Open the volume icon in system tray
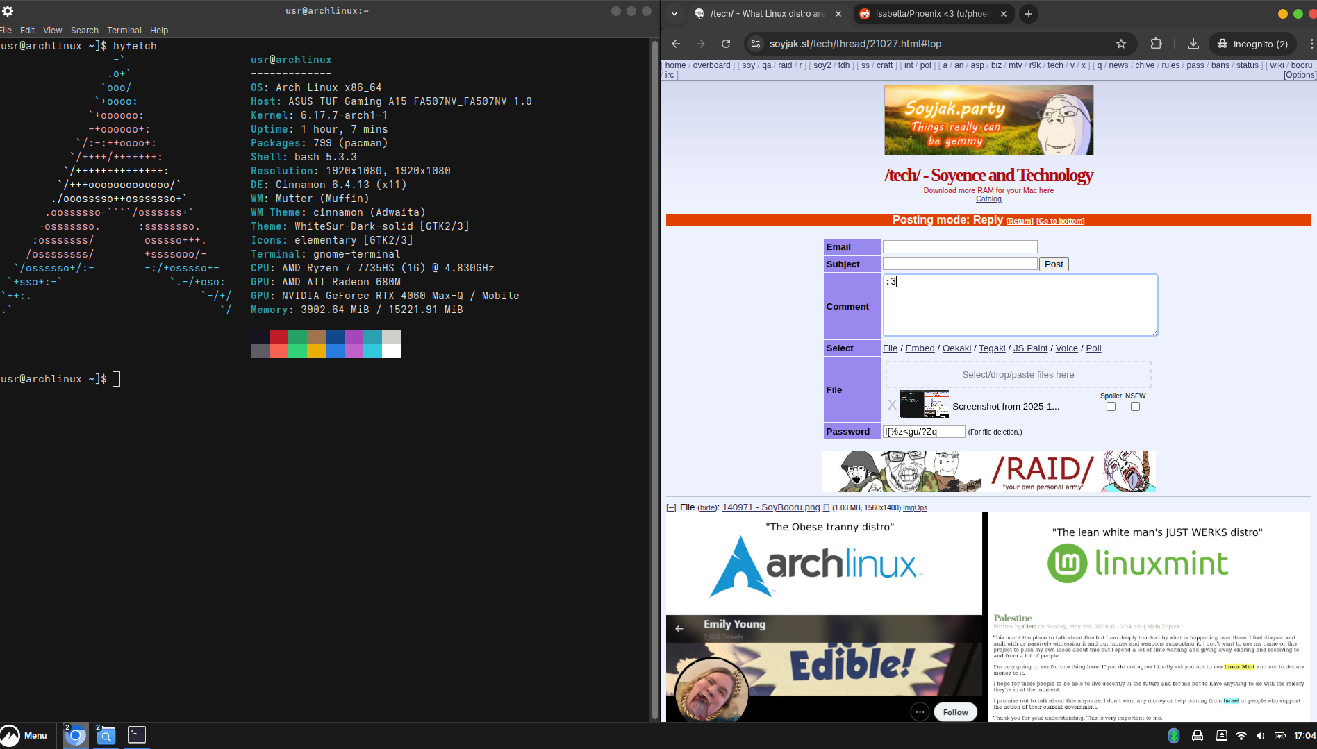Viewport: 1317px width, 749px height. pyautogui.click(x=1260, y=736)
